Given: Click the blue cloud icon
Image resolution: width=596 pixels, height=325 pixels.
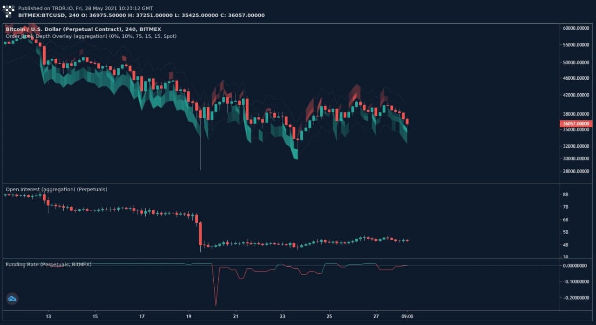Looking at the screenshot, I should 12,299.
